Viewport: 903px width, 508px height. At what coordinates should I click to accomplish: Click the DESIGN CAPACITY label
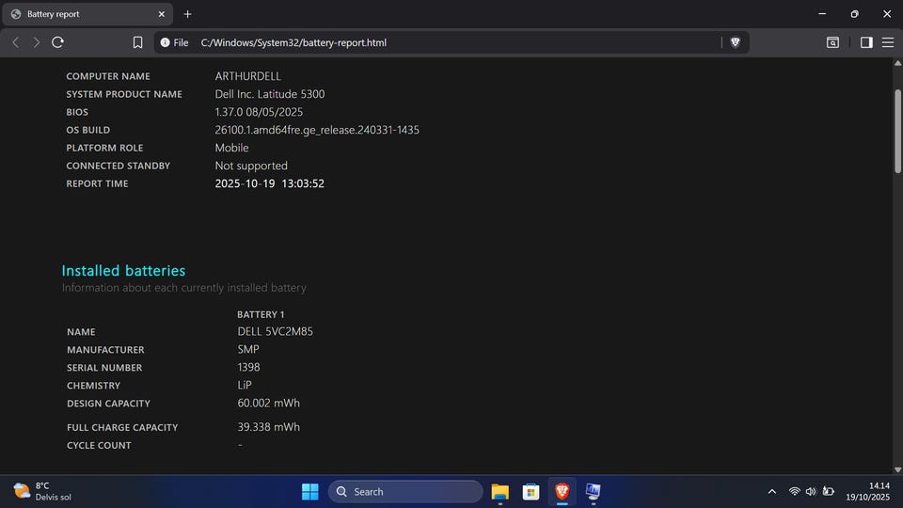point(108,404)
